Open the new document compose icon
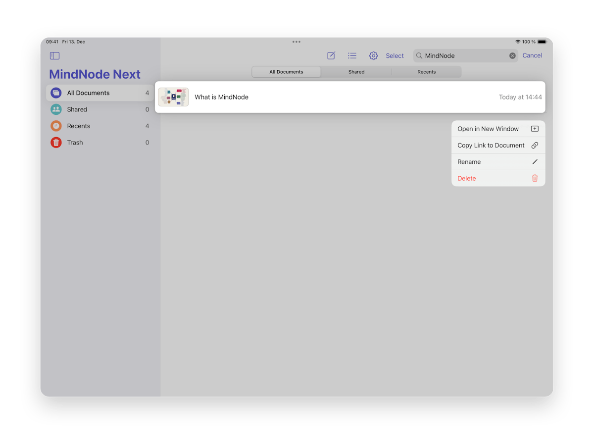Screen dimensions: 594x441 click(331, 55)
